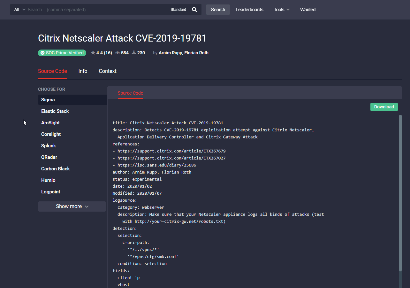Screen dimensions: 410x288
Task: Click the star rating icon
Action: pyautogui.click(x=93, y=53)
